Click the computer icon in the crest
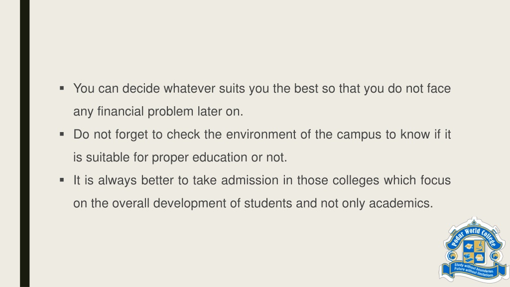The width and height of the screenshot is (510, 287). [468, 258]
